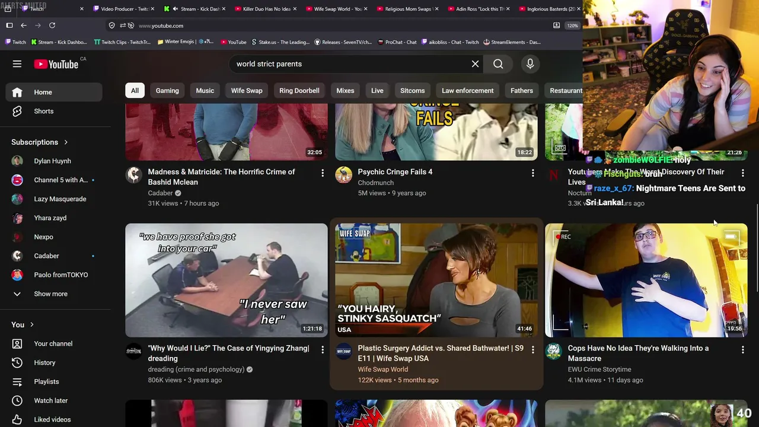Click the magnifier search button

(x=498, y=64)
